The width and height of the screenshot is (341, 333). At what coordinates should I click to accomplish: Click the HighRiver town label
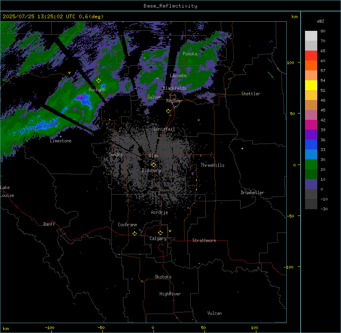tap(170, 294)
